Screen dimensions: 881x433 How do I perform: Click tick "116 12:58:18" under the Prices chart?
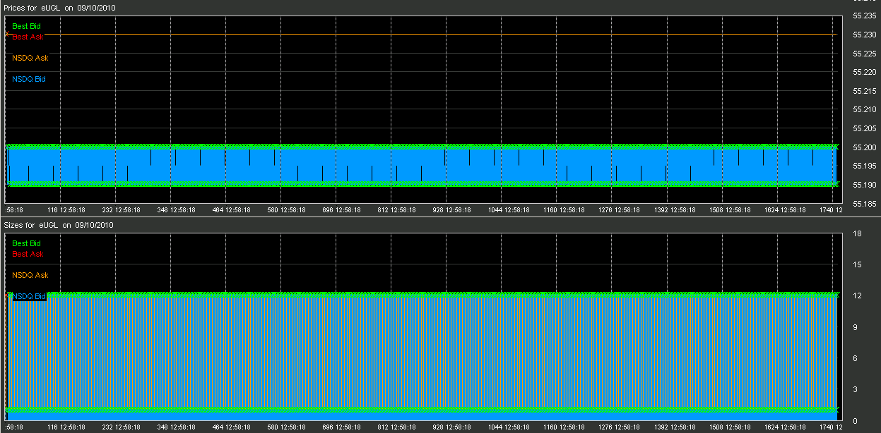coord(66,209)
